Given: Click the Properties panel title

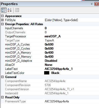Looking at the screenshot, I should pyautogui.click(x=9, y=4).
